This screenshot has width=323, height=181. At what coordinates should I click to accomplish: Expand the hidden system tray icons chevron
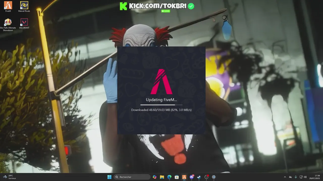click(285, 177)
